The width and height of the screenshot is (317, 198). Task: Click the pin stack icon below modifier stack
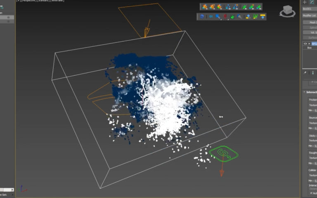coord(305,73)
